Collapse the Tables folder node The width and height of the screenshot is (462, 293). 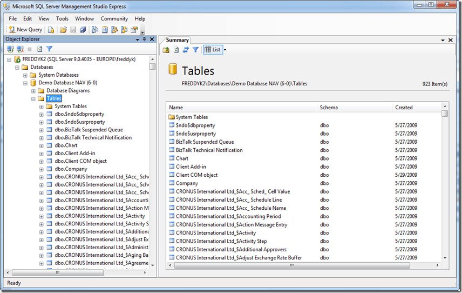click(33, 99)
